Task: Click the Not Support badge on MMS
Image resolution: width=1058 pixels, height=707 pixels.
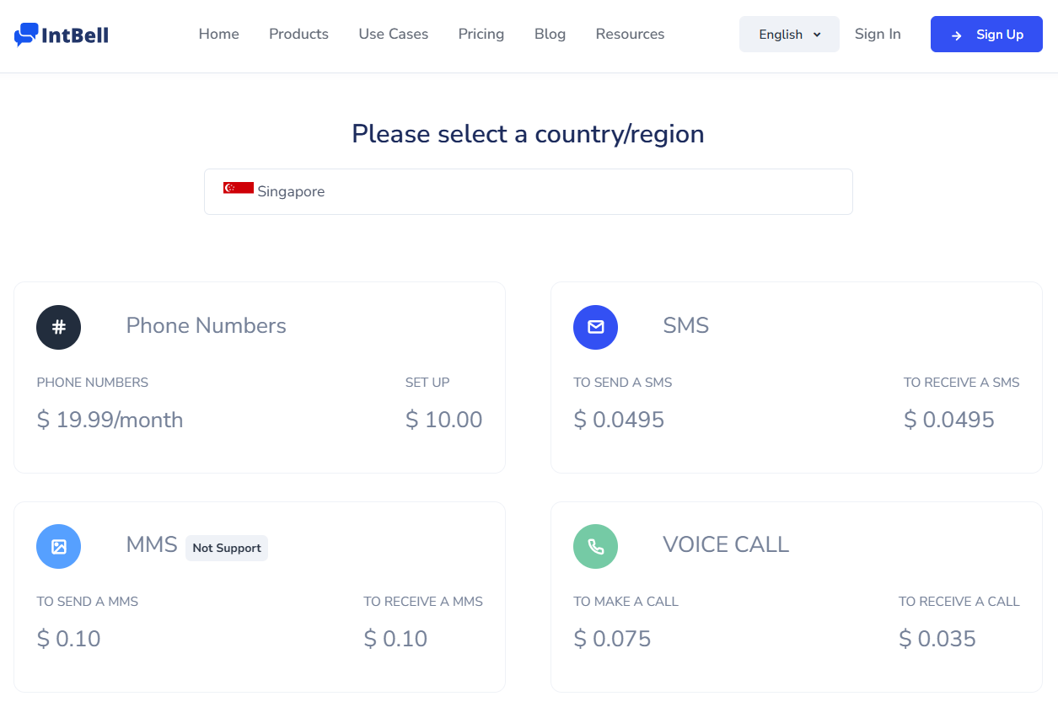Action: coord(226,548)
